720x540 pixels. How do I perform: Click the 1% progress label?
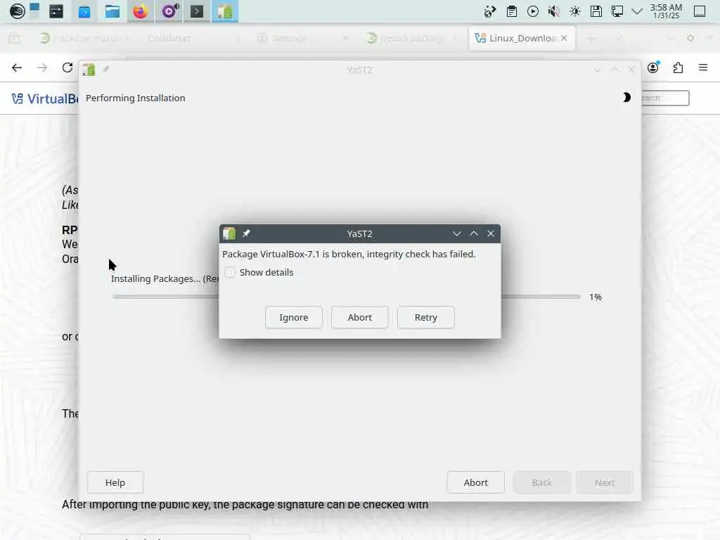[x=596, y=297]
